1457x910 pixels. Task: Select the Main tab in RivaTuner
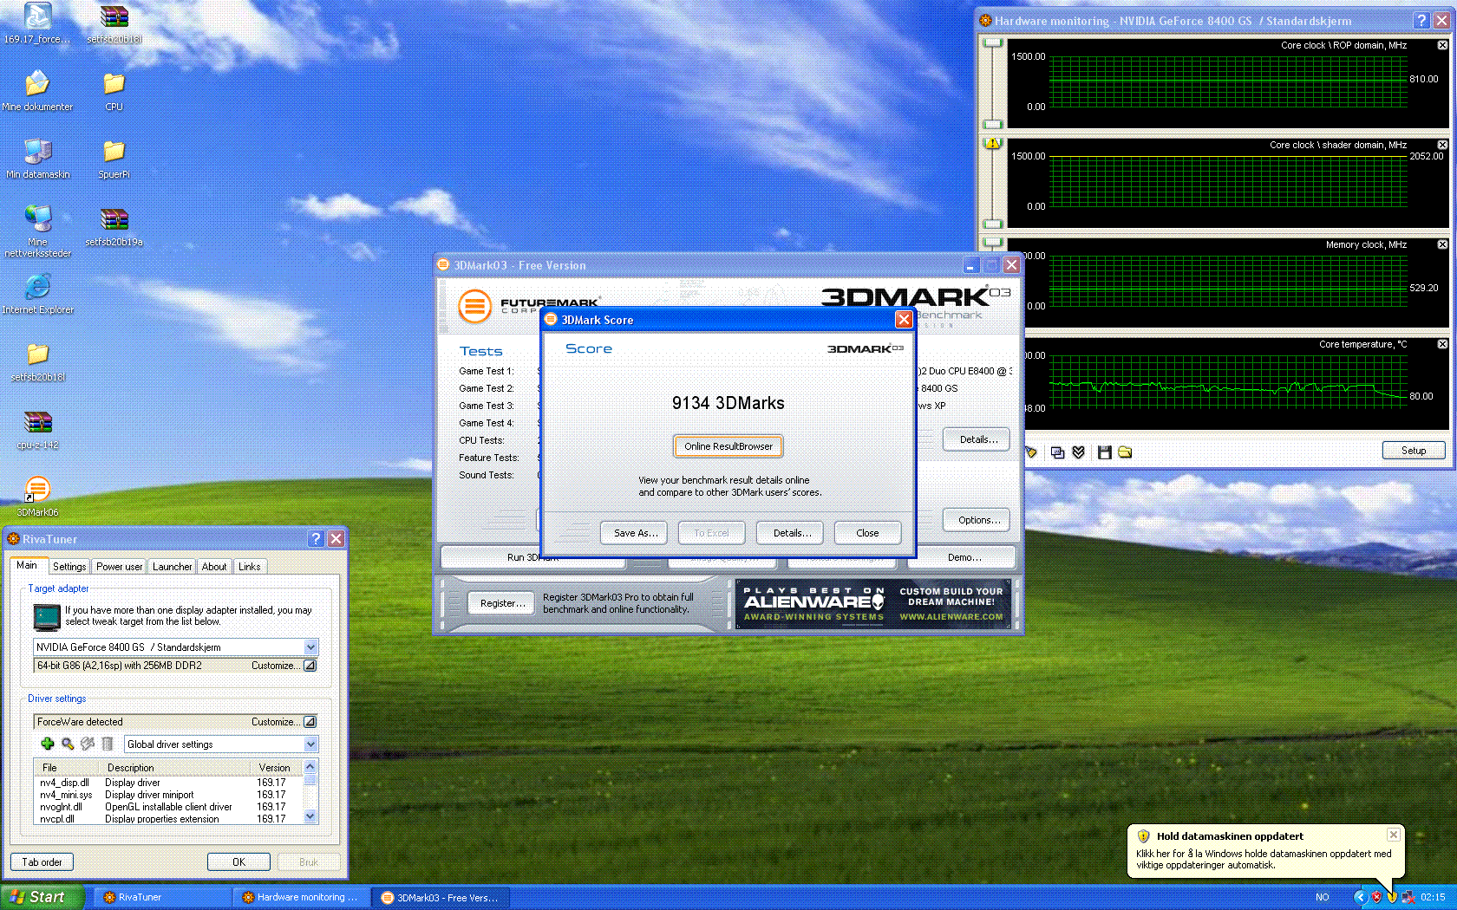pyautogui.click(x=27, y=565)
